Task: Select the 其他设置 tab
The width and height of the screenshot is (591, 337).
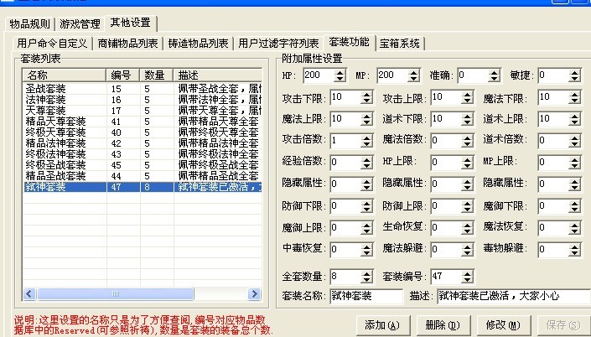Action: click(x=131, y=23)
